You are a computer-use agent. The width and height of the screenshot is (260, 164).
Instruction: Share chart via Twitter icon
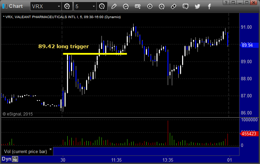(x=197, y=6)
